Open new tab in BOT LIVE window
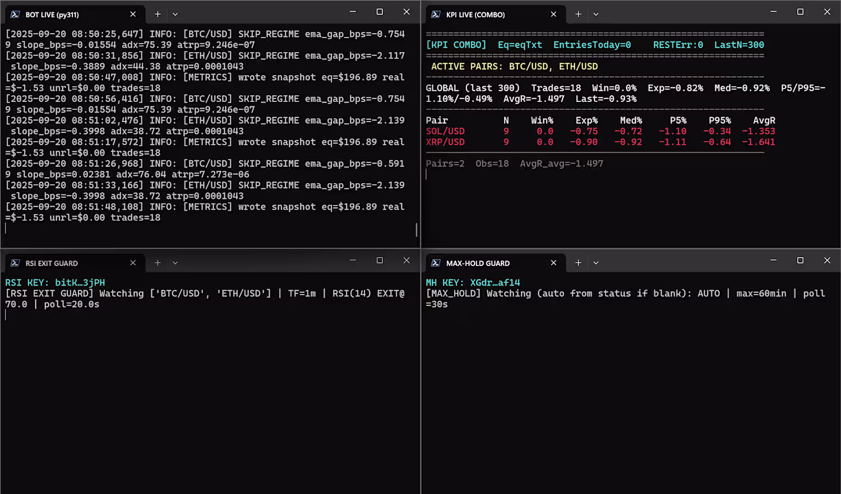This screenshot has height=494, width=841. point(158,14)
